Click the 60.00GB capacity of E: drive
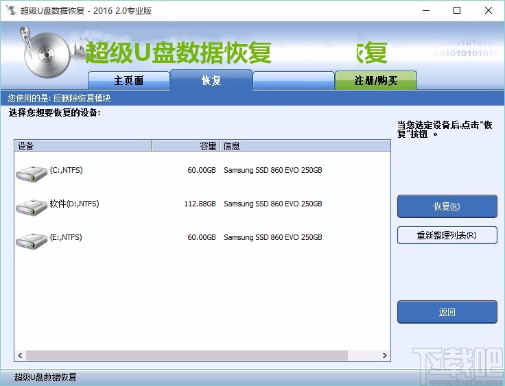 click(x=202, y=237)
